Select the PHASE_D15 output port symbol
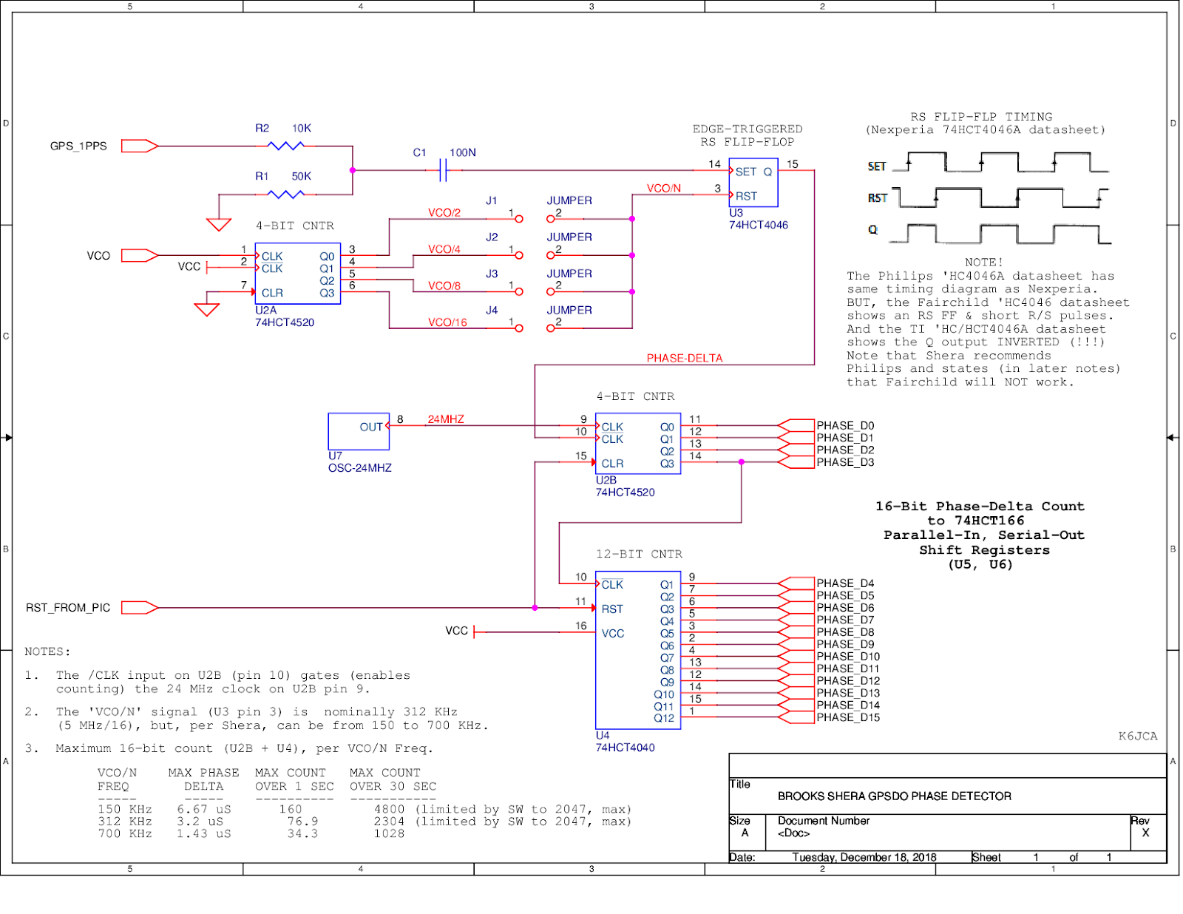This screenshot has height=914, width=1183. (x=796, y=717)
